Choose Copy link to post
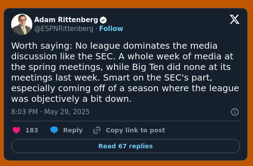 coord(135,130)
